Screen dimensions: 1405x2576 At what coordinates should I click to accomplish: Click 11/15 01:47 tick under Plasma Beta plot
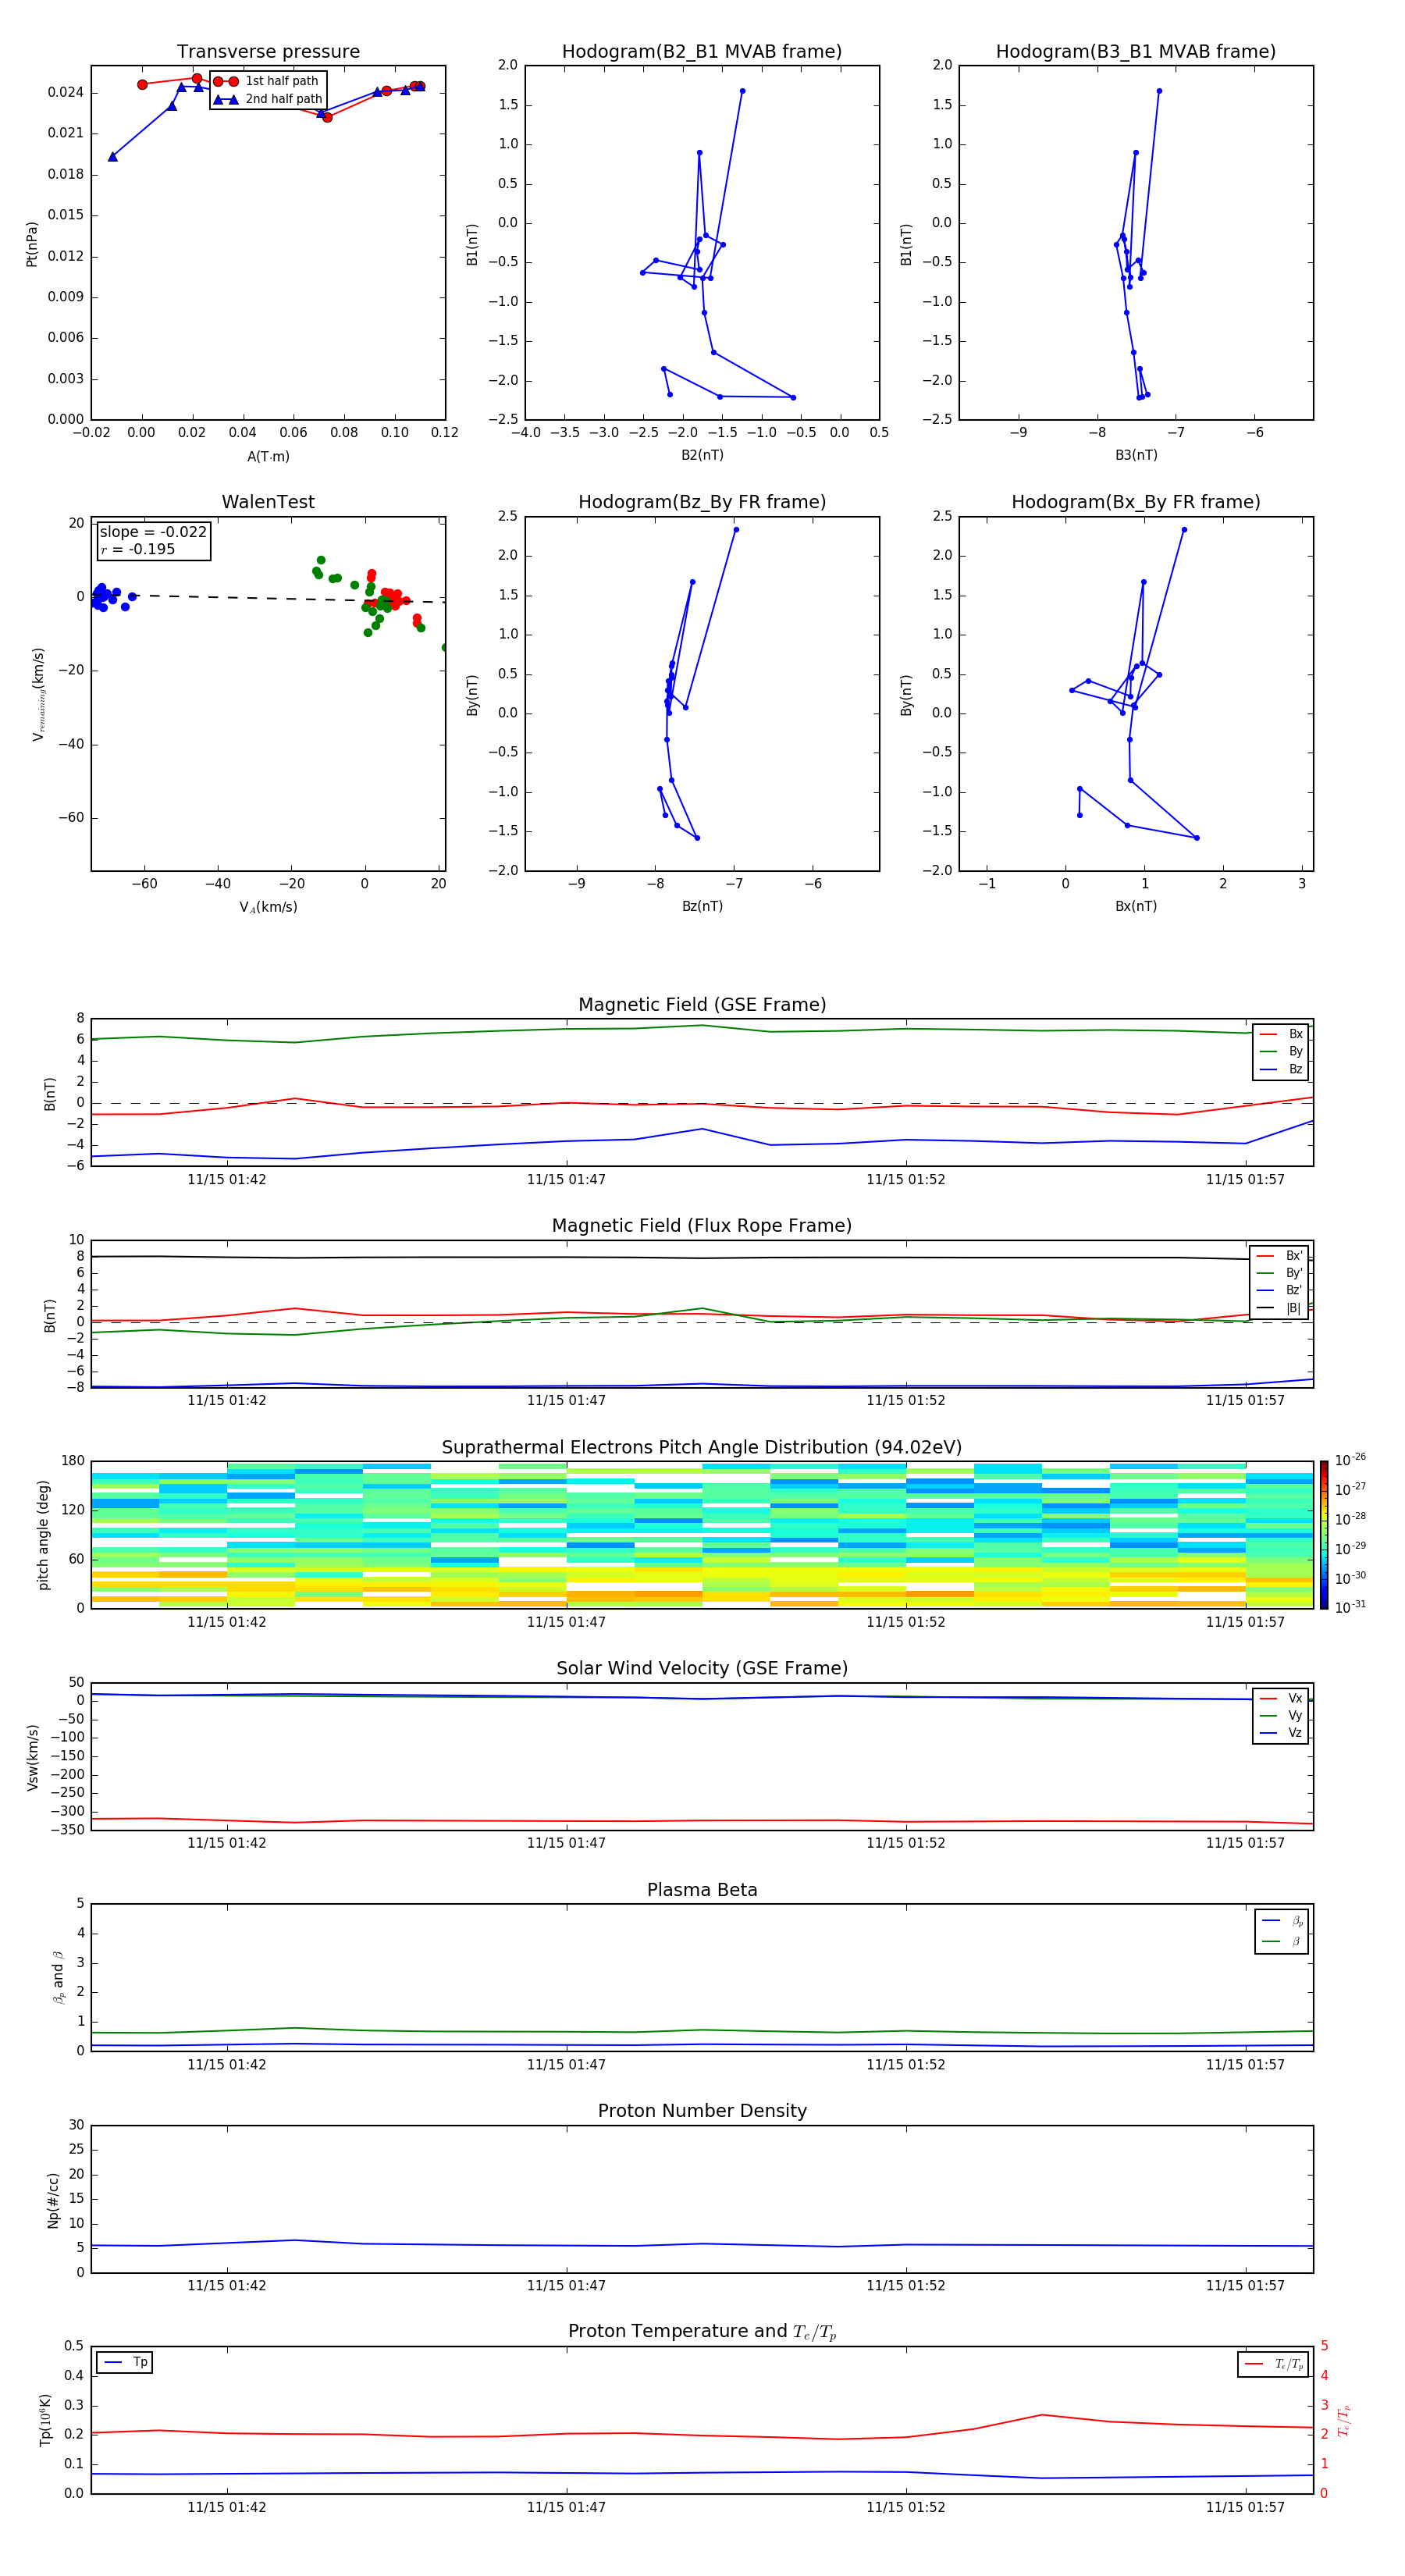566,2065
